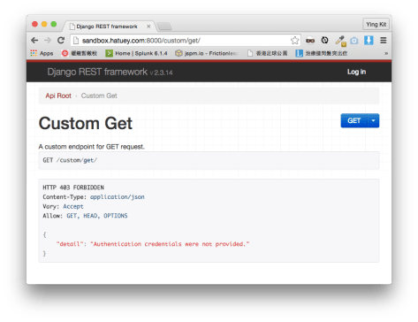Screen dimensions: 418x322
Task: Open the blank-page icon Chinese bookmark
Action: (x=267, y=53)
